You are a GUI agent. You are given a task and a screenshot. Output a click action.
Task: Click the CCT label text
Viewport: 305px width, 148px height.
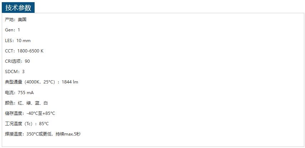pyautogui.click(x=9, y=51)
